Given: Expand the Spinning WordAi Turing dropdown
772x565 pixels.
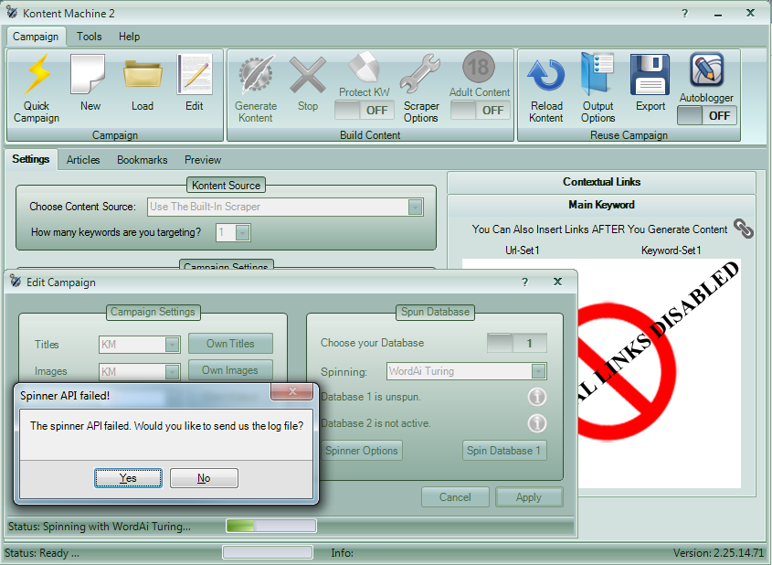Looking at the screenshot, I should click(x=539, y=371).
